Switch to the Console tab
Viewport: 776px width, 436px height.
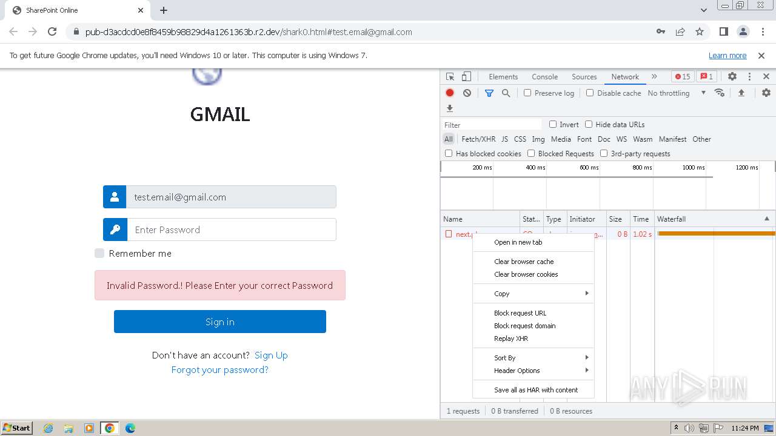[x=544, y=77]
